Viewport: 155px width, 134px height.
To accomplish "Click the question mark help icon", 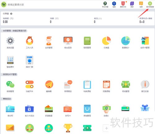I will (x=105, y=3).
